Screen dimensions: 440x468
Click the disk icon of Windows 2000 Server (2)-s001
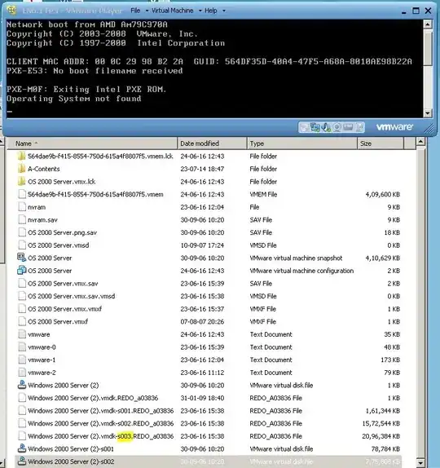pos(21,449)
